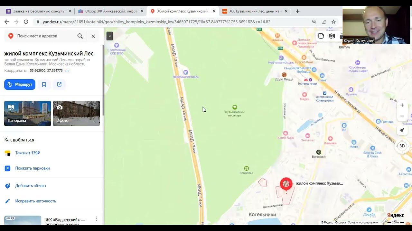
Task: Reload the page with refresh icon
Action: [26, 22]
